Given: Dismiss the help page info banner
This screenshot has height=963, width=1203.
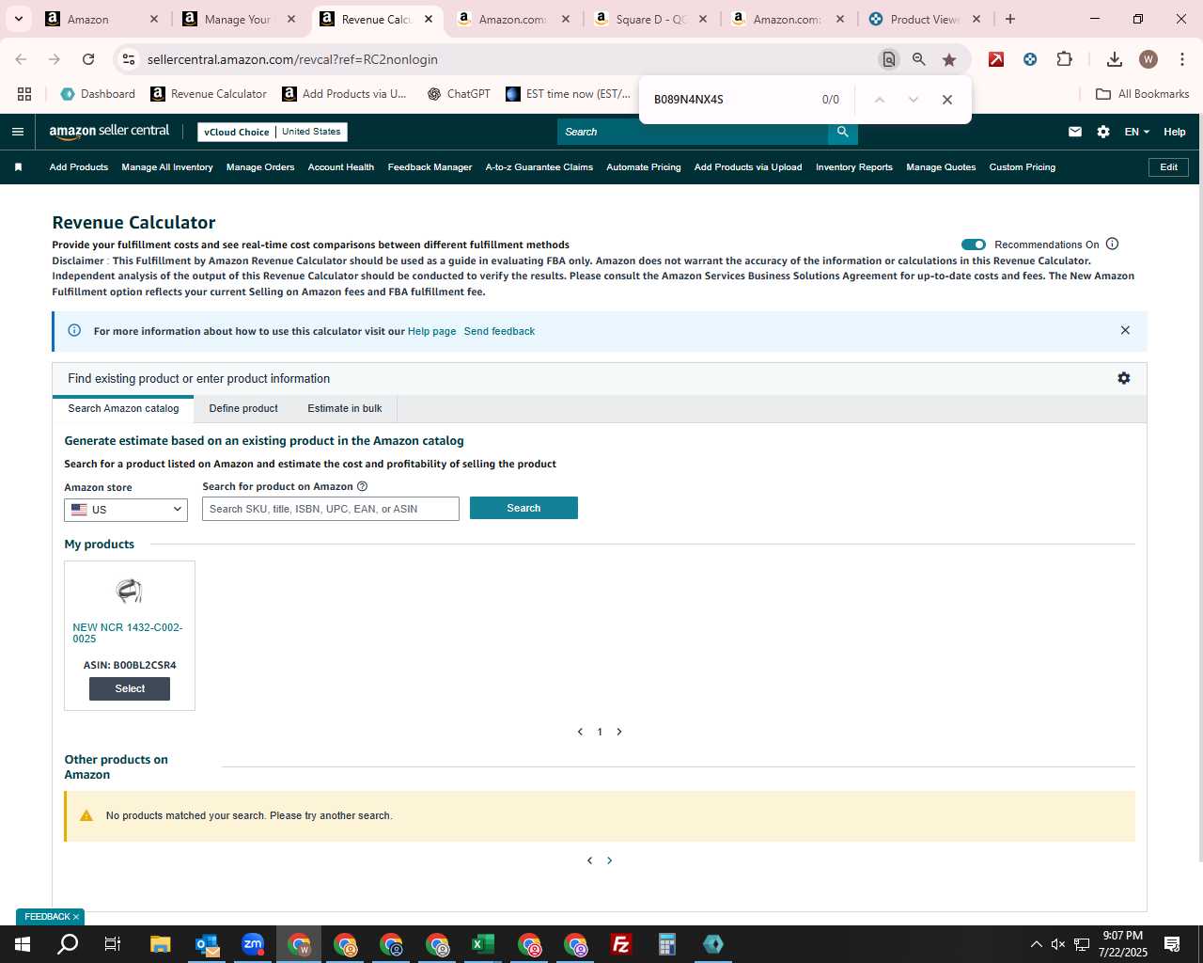Looking at the screenshot, I should pyautogui.click(x=1125, y=330).
